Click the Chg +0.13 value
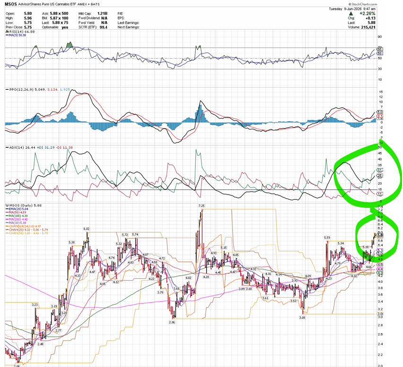 click(x=370, y=18)
